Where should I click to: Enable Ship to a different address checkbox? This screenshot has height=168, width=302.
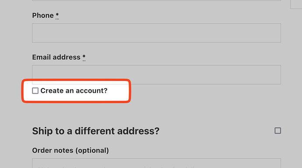click(277, 131)
